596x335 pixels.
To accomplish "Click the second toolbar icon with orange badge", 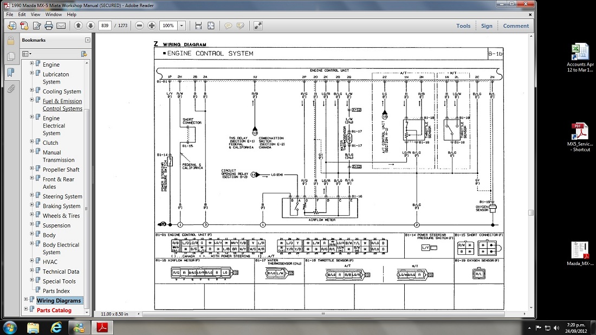I will (x=24, y=25).
